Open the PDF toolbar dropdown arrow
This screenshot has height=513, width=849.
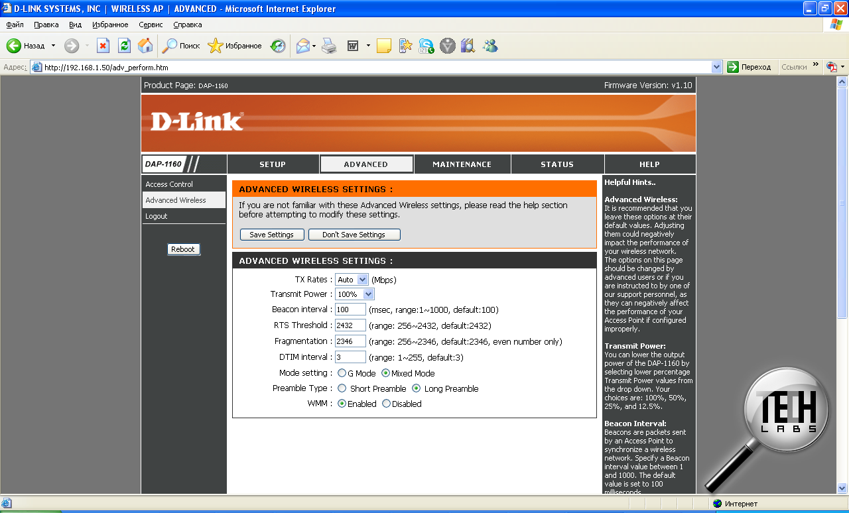pyautogui.click(x=843, y=67)
